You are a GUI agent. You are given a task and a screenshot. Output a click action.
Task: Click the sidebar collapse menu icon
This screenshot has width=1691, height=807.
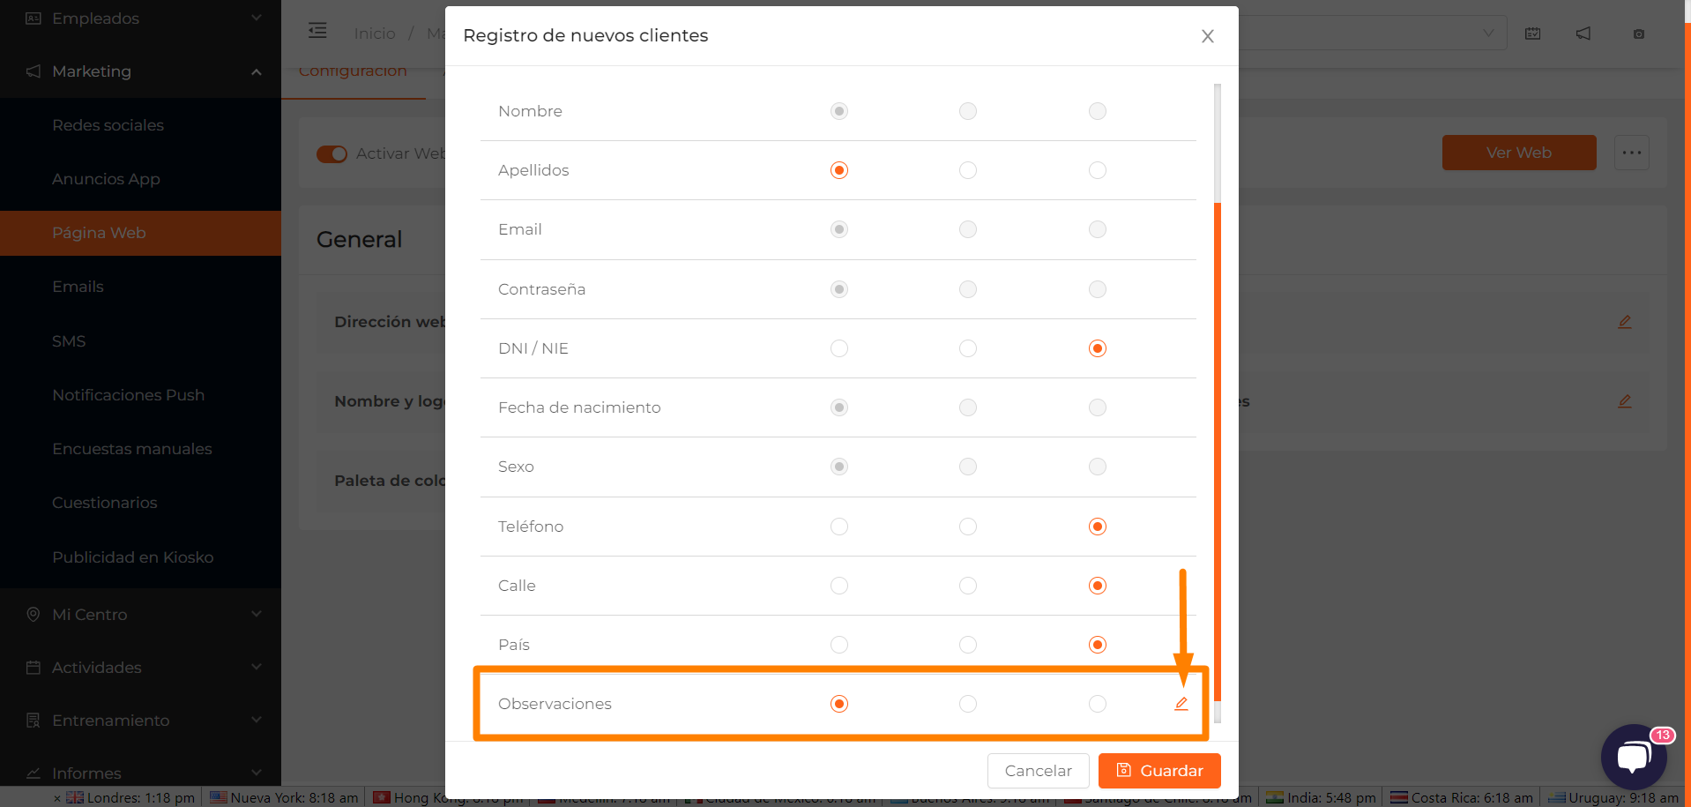tap(317, 31)
